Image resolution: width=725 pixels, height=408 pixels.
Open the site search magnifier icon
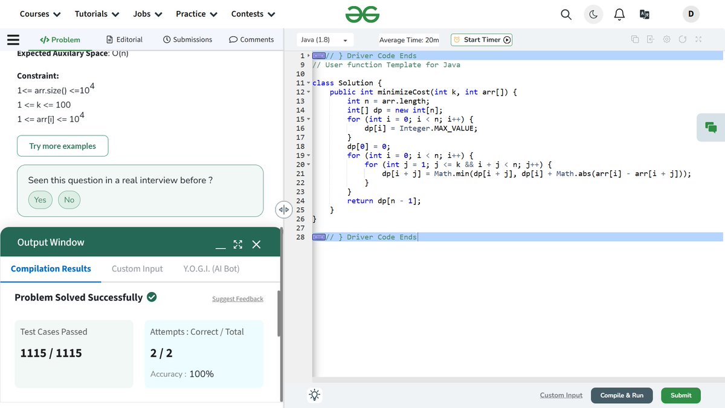coord(566,14)
